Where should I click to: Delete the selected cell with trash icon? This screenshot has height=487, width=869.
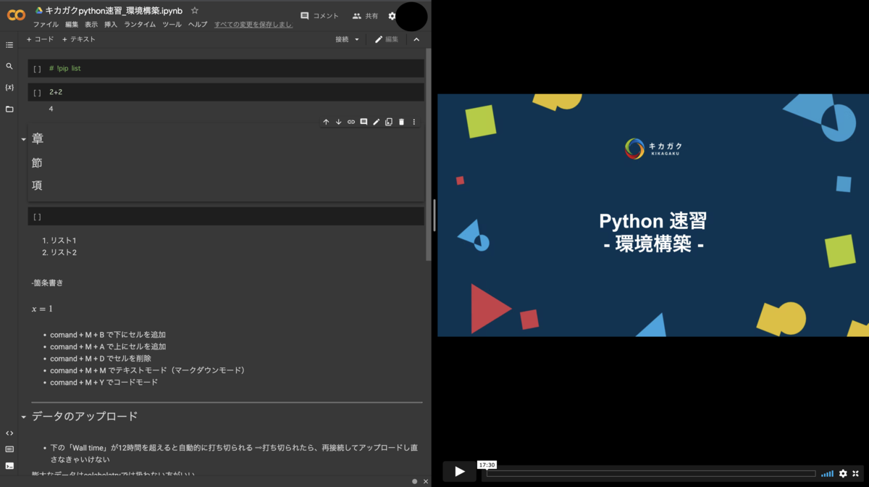click(402, 122)
